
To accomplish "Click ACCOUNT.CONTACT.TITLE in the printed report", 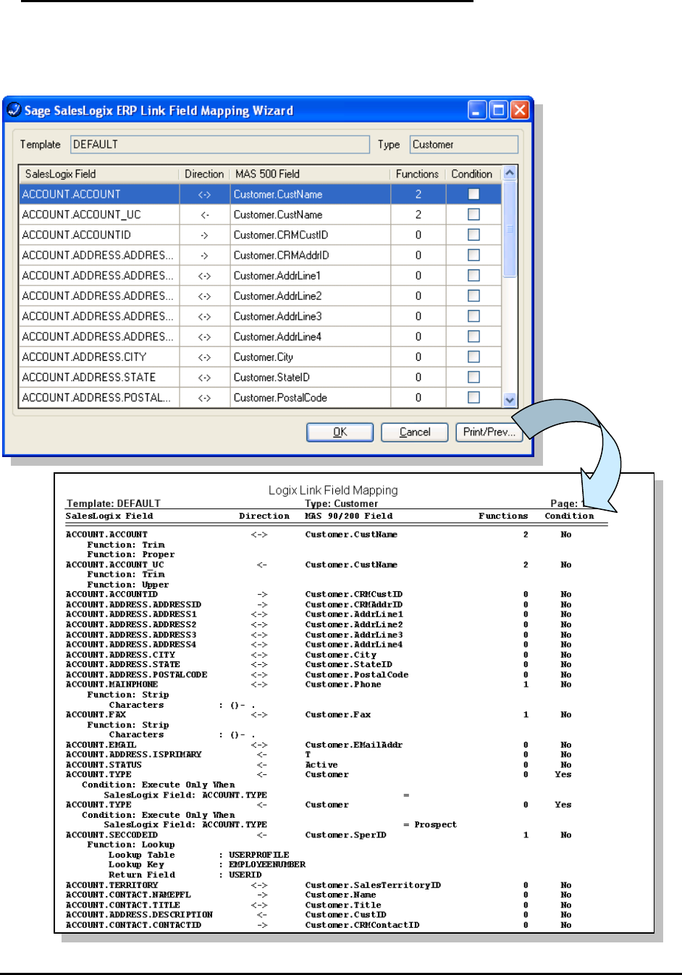I will (x=122, y=905).
